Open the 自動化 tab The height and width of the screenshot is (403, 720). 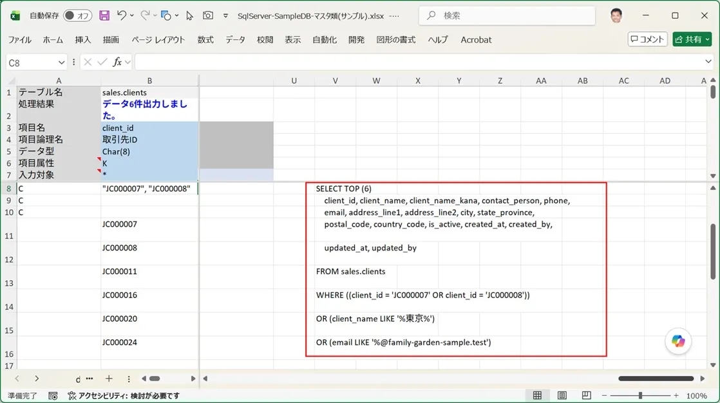point(324,40)
